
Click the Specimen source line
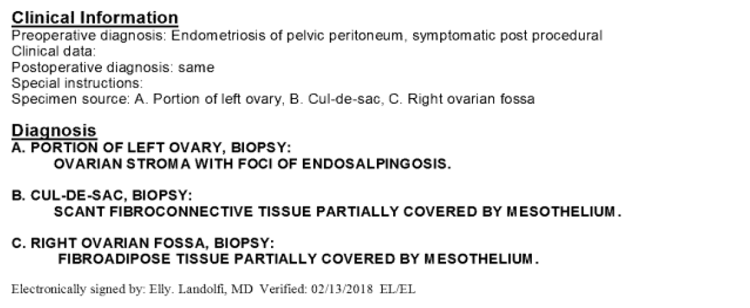tap(273, 99)
